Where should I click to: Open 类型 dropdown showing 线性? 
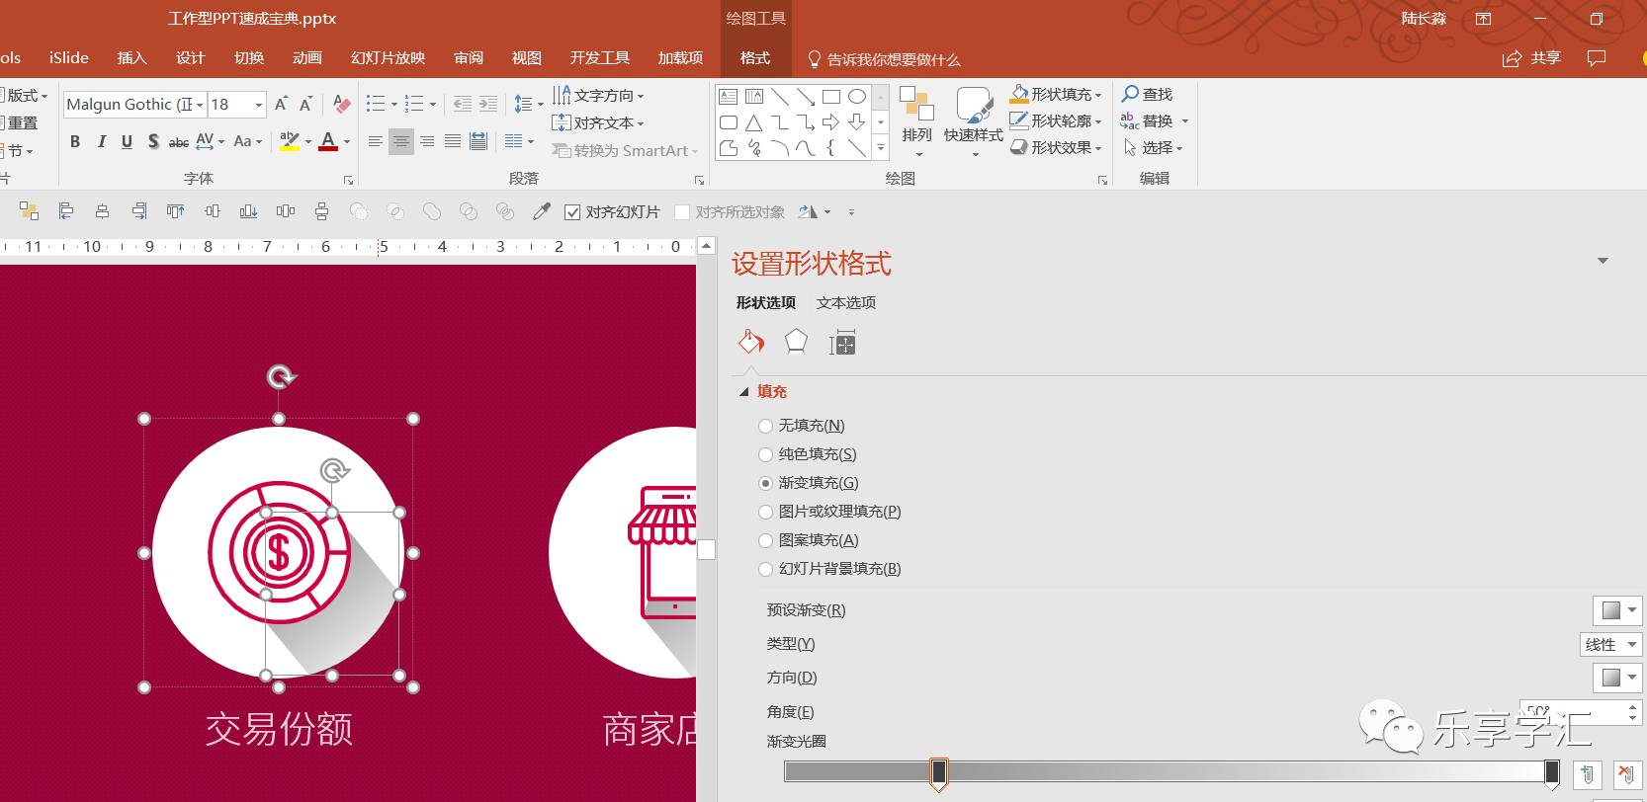(1611, 644)
